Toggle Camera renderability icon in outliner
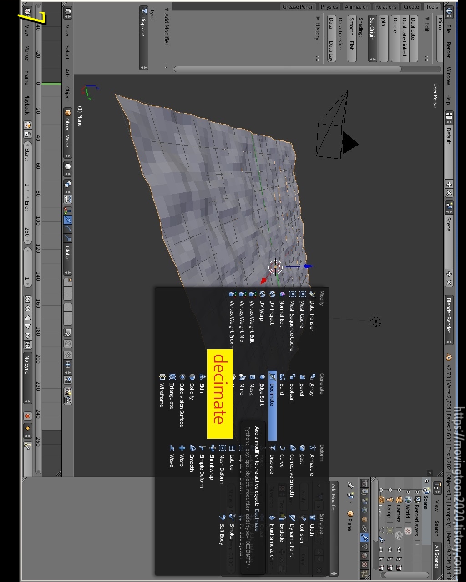The image size is (466, 582). pyautogui.click(x=399, y=568)
